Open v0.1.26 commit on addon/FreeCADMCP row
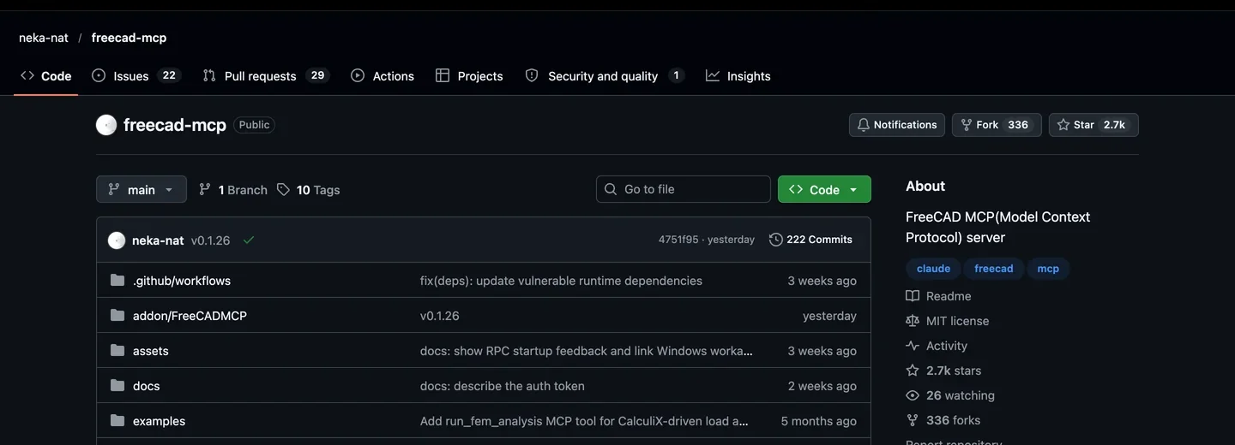 pyautogui.click(x=440, y=316)
